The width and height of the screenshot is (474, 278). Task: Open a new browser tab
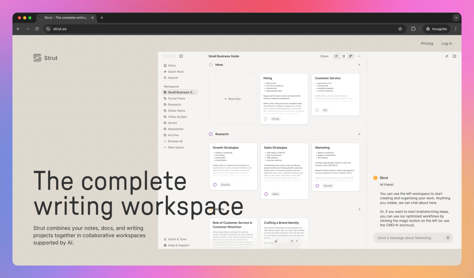(102, 18)
